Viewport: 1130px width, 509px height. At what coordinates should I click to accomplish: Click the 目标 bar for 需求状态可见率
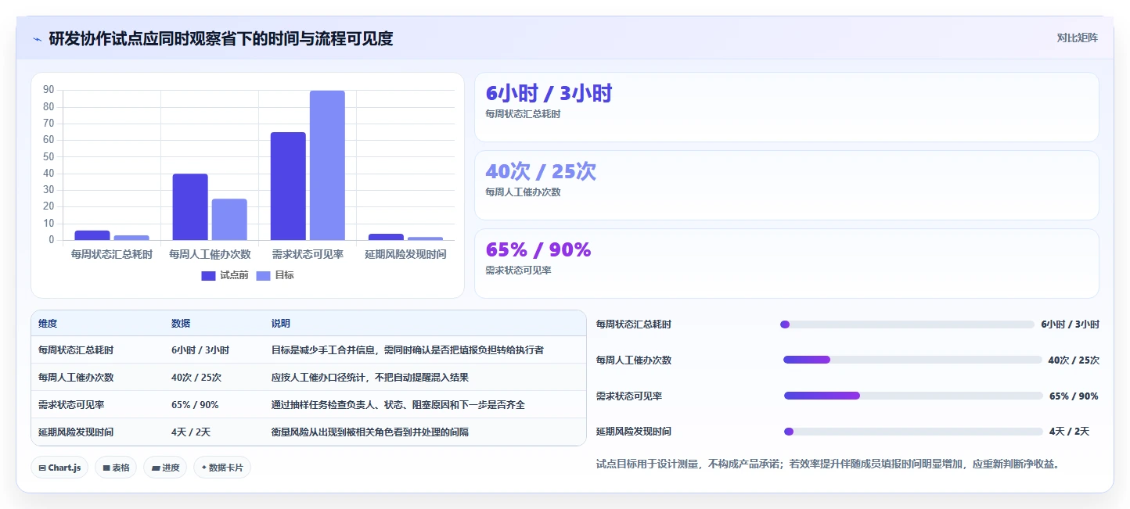[327, 166]
